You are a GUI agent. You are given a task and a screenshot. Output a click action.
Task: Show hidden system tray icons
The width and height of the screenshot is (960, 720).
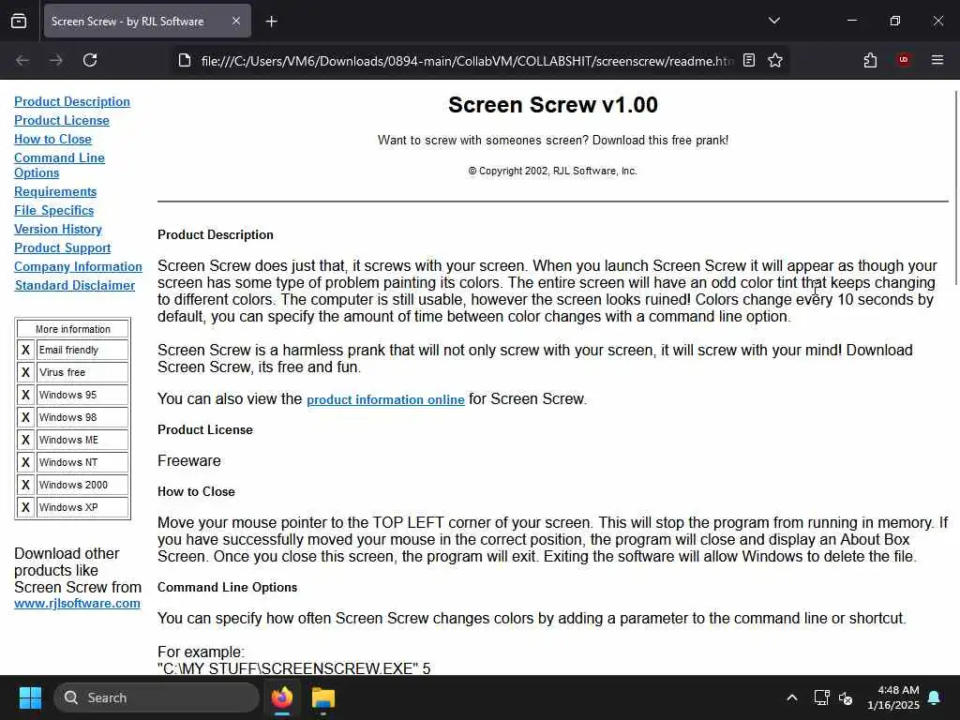click(x=791, y=697)
